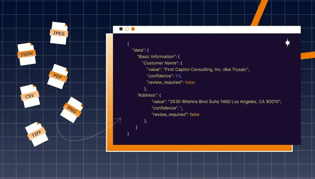Viewport: 315px width, 179px height.
Task: Toggle Customer Name review_required false value
Action: click(190, 82)
